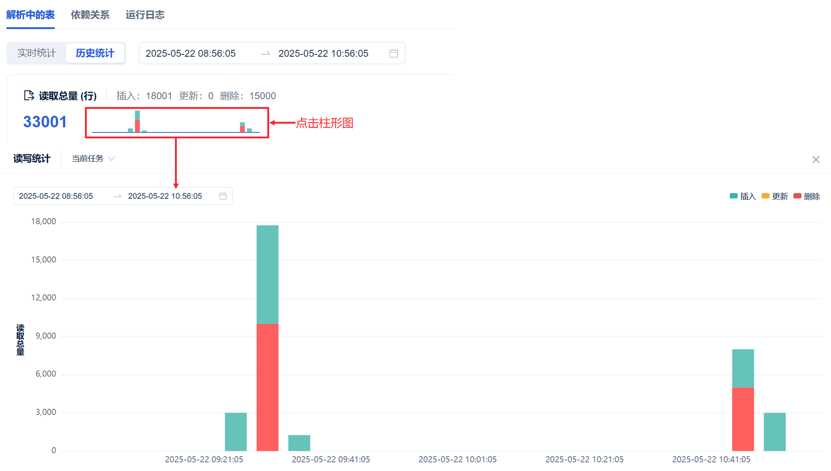Select the 实时统计 toggle option
This screenshot has width=831, height=471.
[x=36, y=53]
